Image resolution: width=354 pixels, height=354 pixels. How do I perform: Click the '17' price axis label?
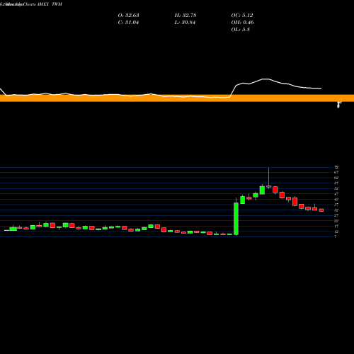tap(336, 226)
